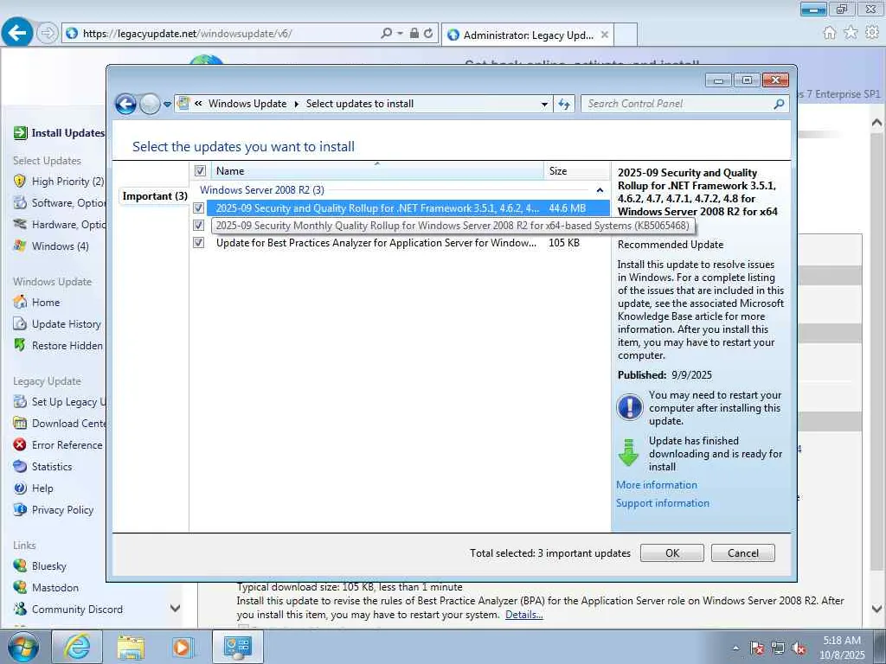
Task: Click the Restore Hidden icon
Action: point(20,345)
